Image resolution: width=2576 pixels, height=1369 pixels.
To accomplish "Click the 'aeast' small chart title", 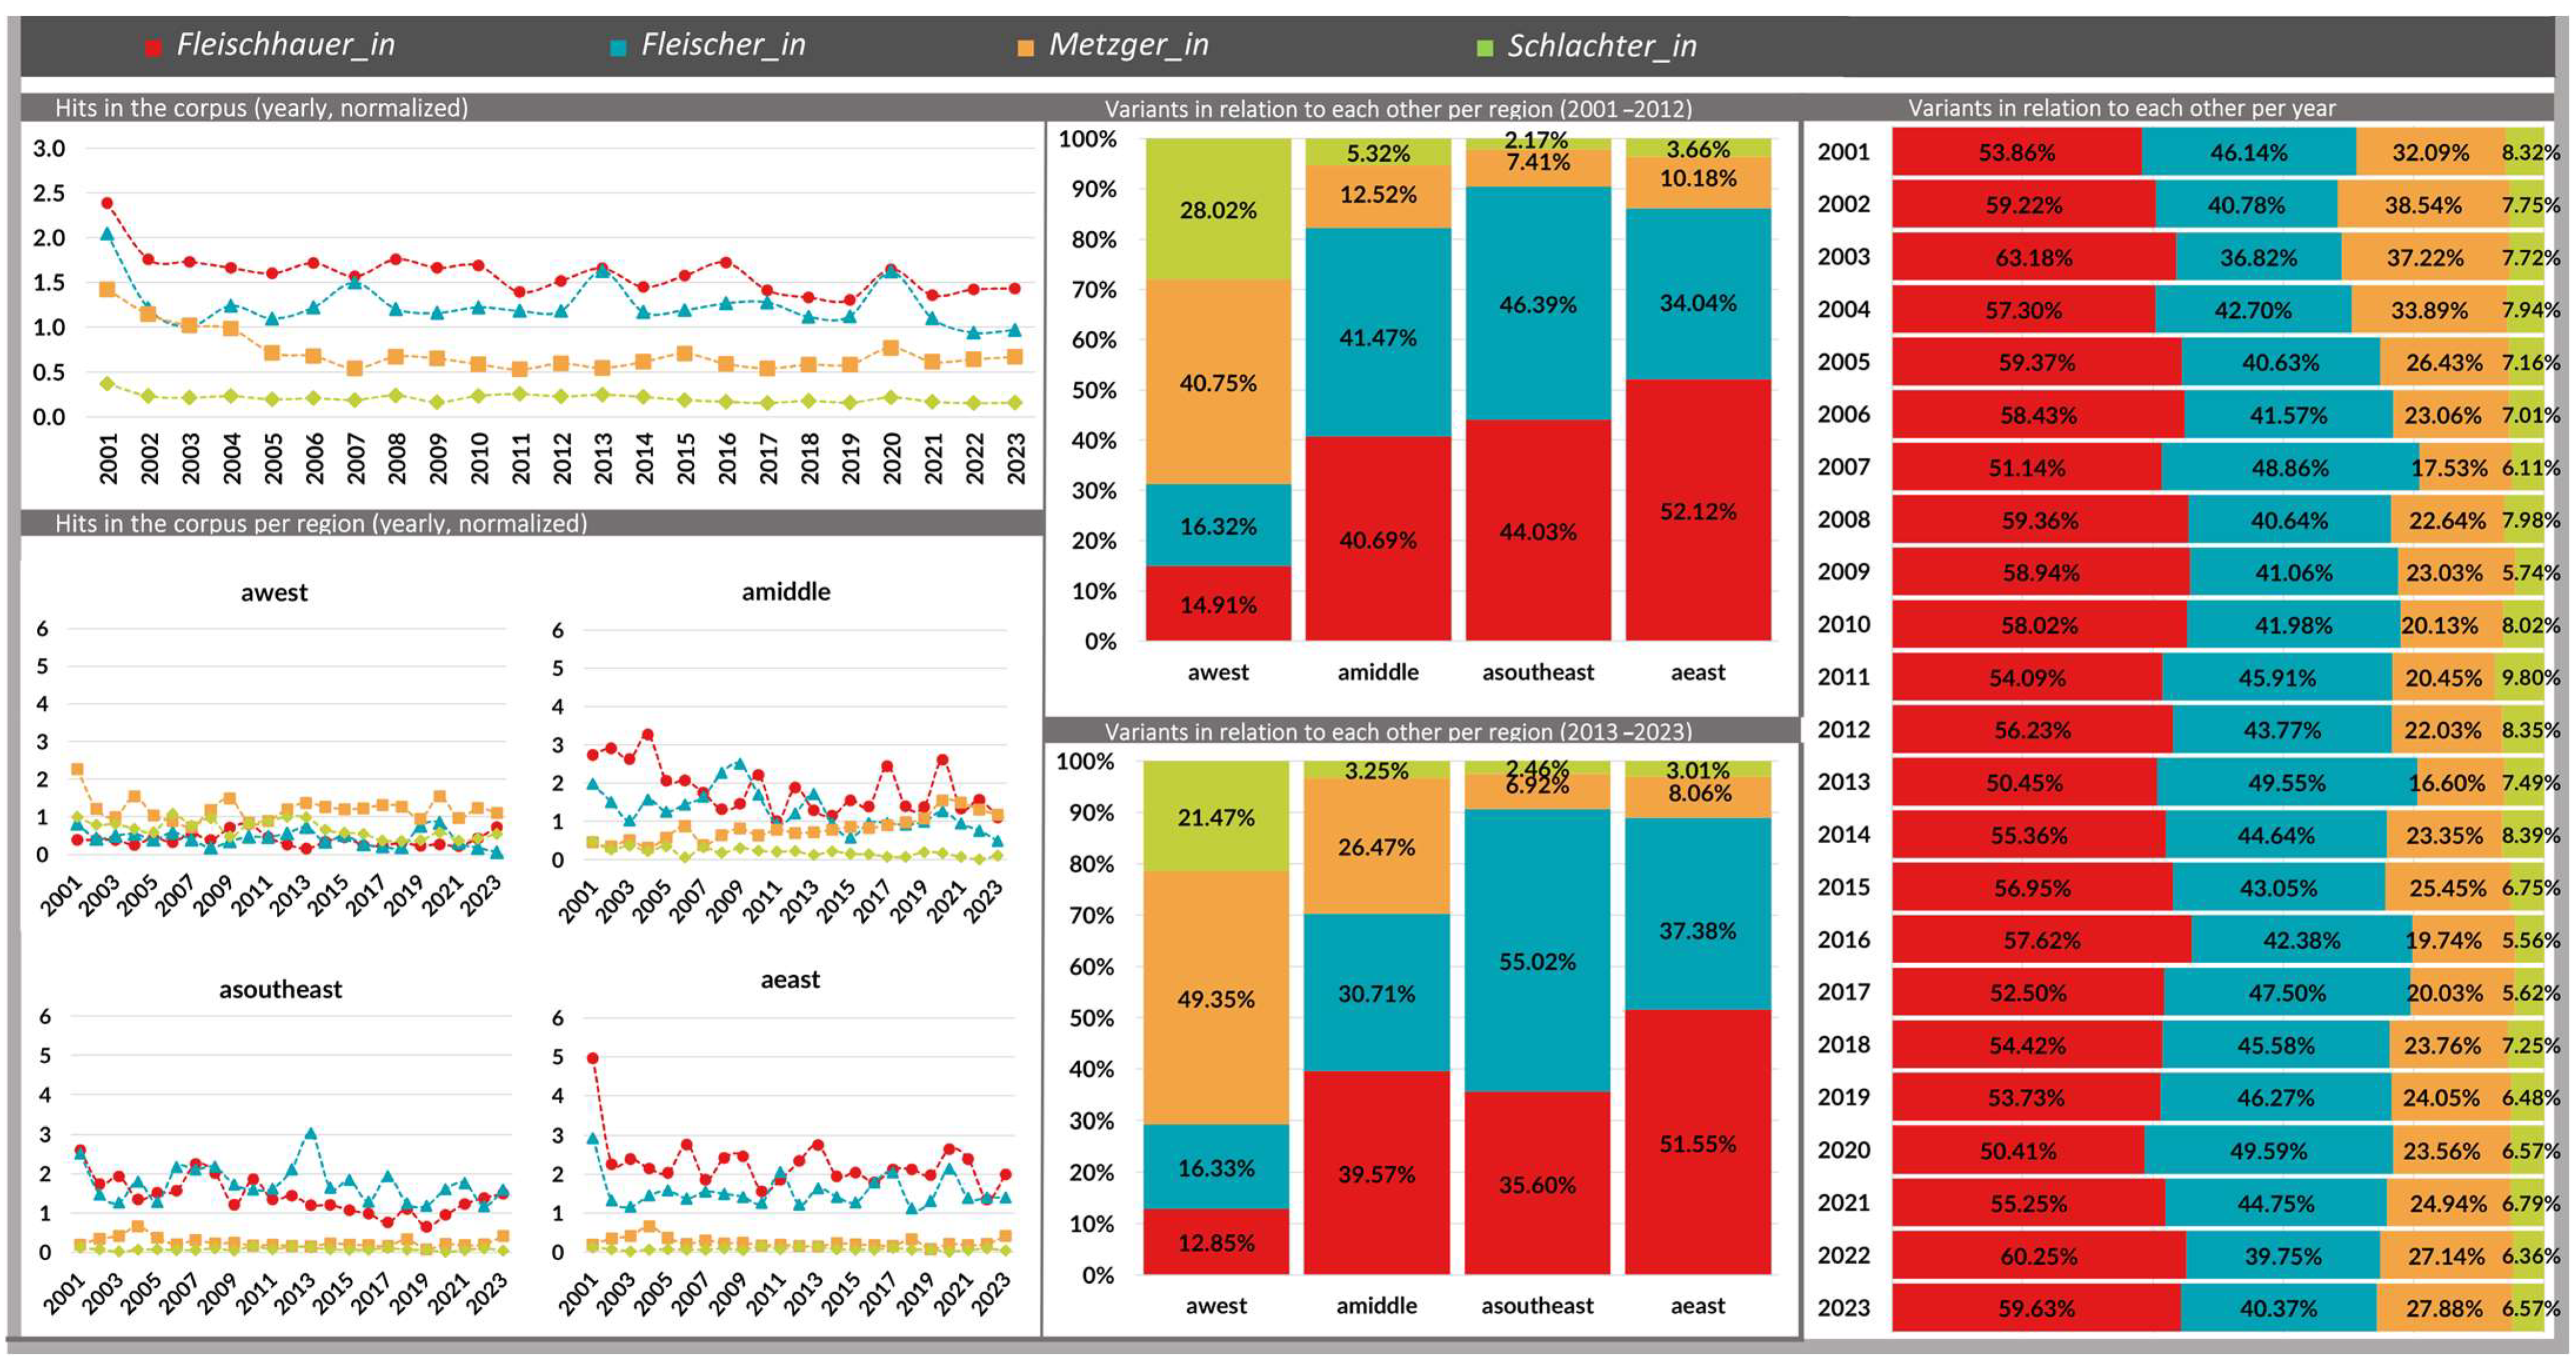I will click(x=790, y=979).
